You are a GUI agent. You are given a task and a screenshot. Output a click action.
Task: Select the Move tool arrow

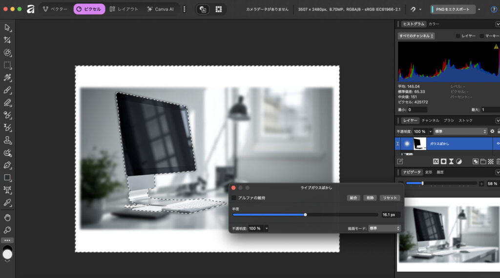[x=7, y=27]
